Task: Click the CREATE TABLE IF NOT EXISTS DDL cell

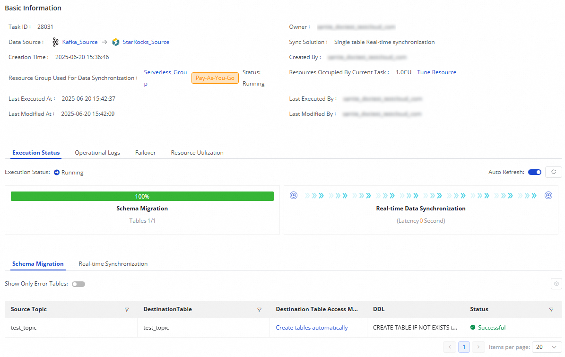Action: coord(415,328)
